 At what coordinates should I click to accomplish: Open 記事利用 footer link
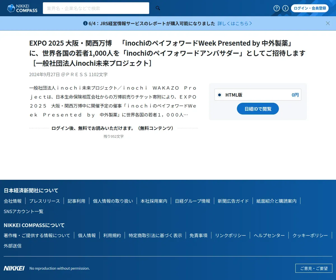point(76,201)
